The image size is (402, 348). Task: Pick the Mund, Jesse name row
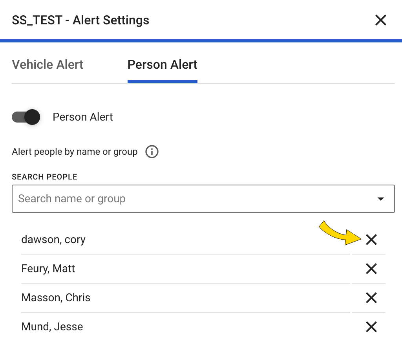52,327
